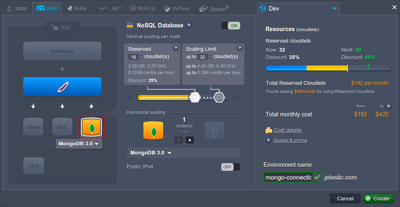Increase node count with plus button
This screenshot has width=400, height=207.
(189, 140)
